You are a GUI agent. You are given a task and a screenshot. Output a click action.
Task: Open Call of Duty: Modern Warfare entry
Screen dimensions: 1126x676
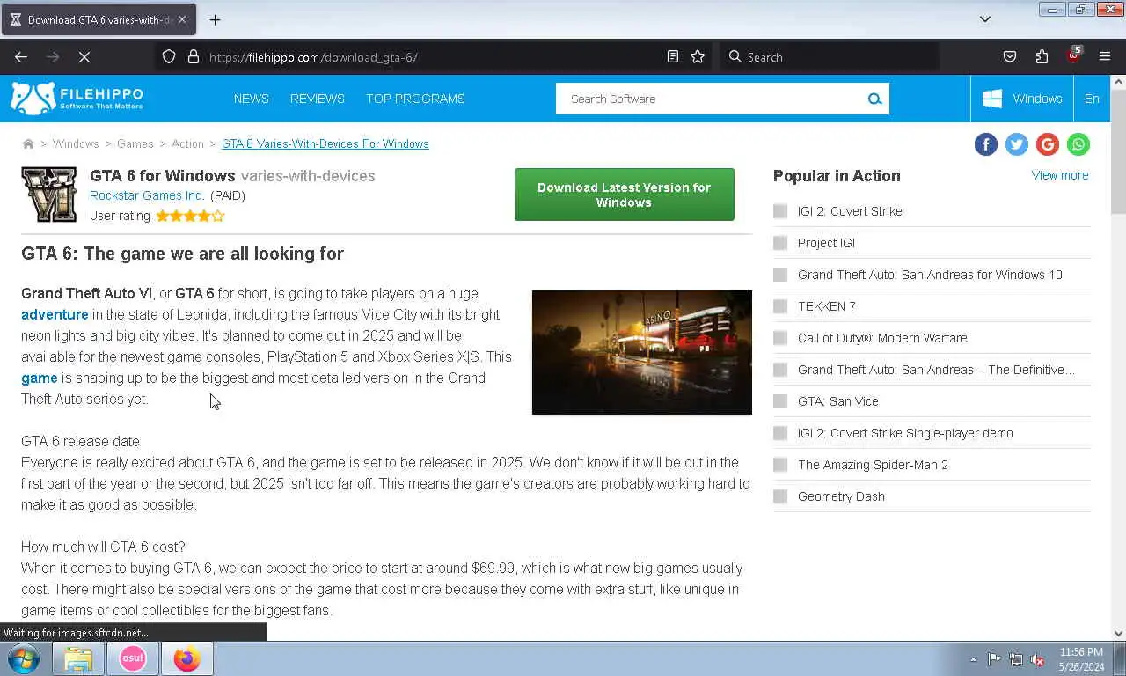coord(882,338)
